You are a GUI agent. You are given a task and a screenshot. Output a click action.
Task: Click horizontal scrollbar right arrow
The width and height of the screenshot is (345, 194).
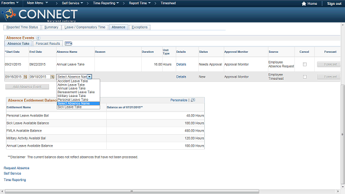click(338, 191)
